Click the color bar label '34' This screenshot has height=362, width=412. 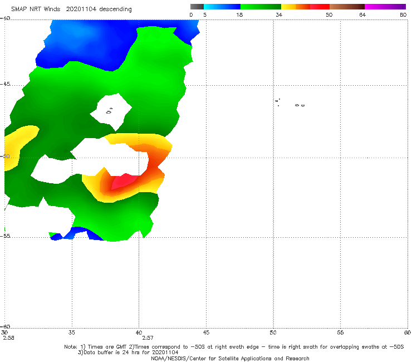pyautogui.click(x=279, y=14)
